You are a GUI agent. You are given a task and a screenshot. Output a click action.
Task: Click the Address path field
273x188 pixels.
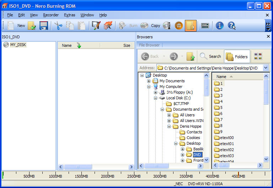coord(210,68)
